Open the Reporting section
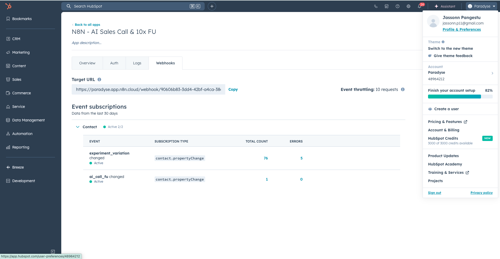The image size is (500, 259). (20, 147)
